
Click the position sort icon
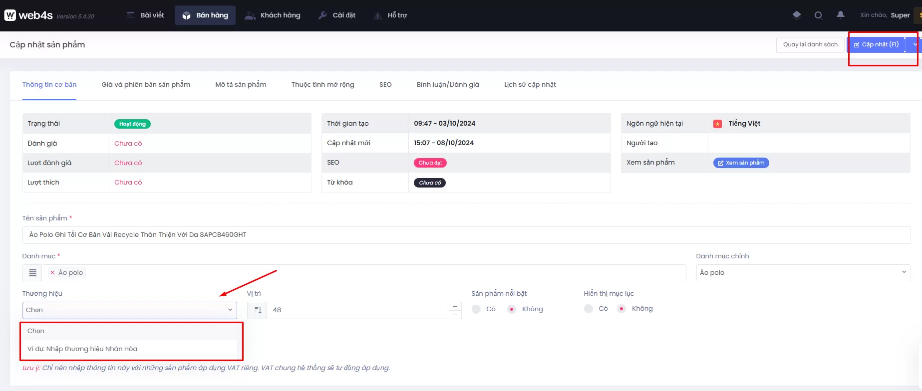click(258, 310)
